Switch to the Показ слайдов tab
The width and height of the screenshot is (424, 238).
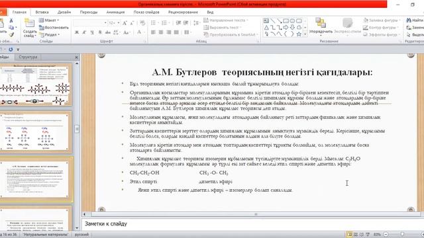pyautogui.click(x=146, y=12)
